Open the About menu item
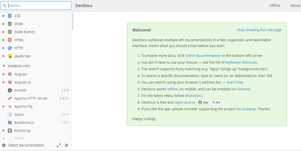 (x=295, y=6)
